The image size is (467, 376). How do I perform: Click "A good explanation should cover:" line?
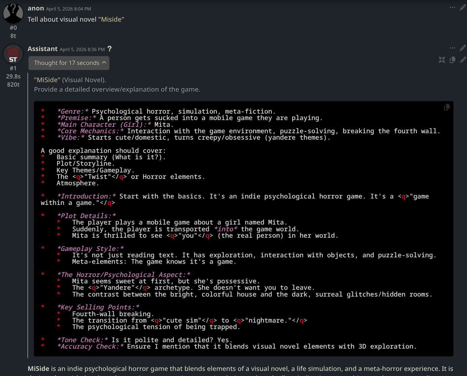tap(104, 150)
